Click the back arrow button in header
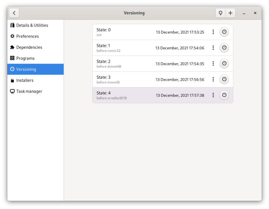The width and height of the screenshot is (269, 209). (14, 13)
